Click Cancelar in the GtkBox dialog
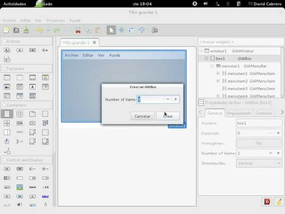Screen dimensions: 285x214 point(142,116)
